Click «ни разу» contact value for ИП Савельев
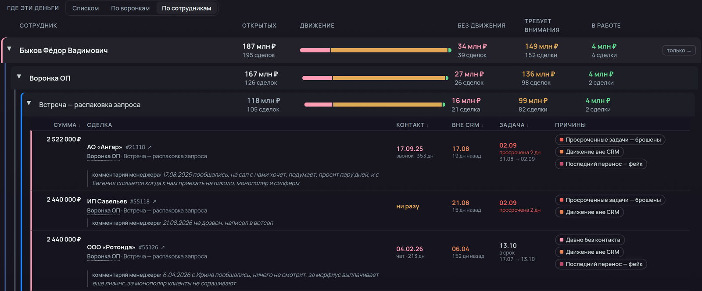 (x=408, y=206)
